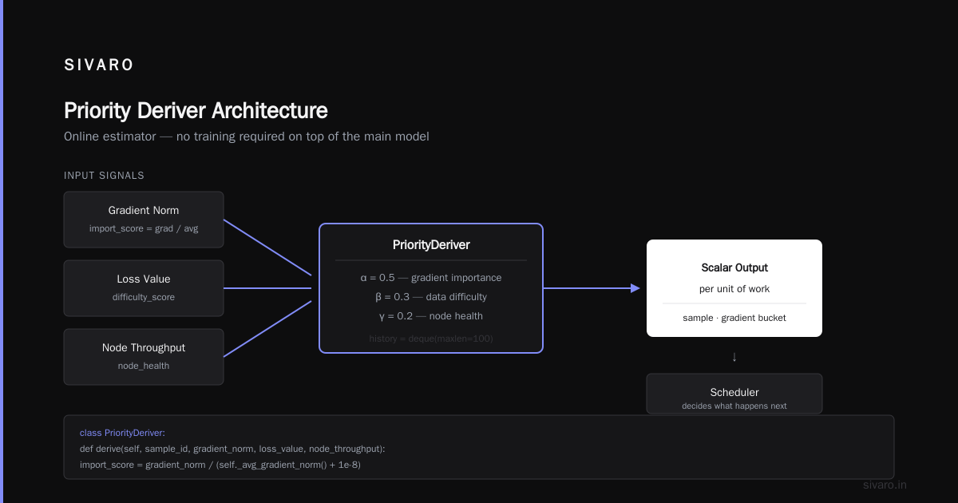Click the class PriorityDeriver code line
The height and width of the screenshot is (503, 958).
pyautogui.click(x=122, y=433)
